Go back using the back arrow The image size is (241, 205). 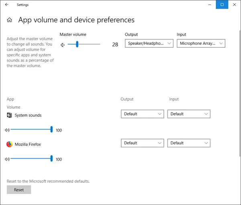pos(7,4)
